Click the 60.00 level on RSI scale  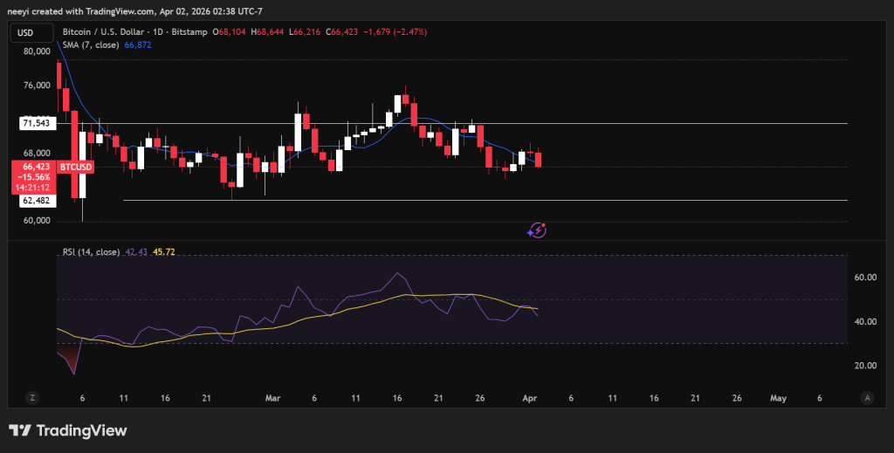[866, 278]
